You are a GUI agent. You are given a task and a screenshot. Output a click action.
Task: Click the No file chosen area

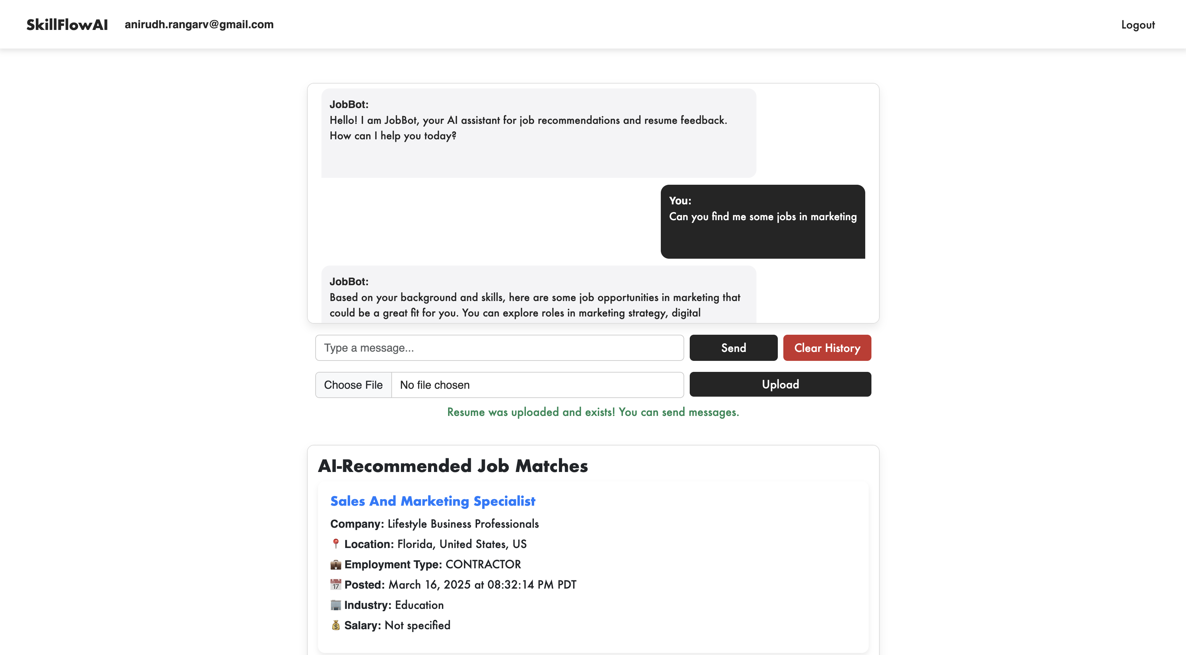[x=536, y=385]
